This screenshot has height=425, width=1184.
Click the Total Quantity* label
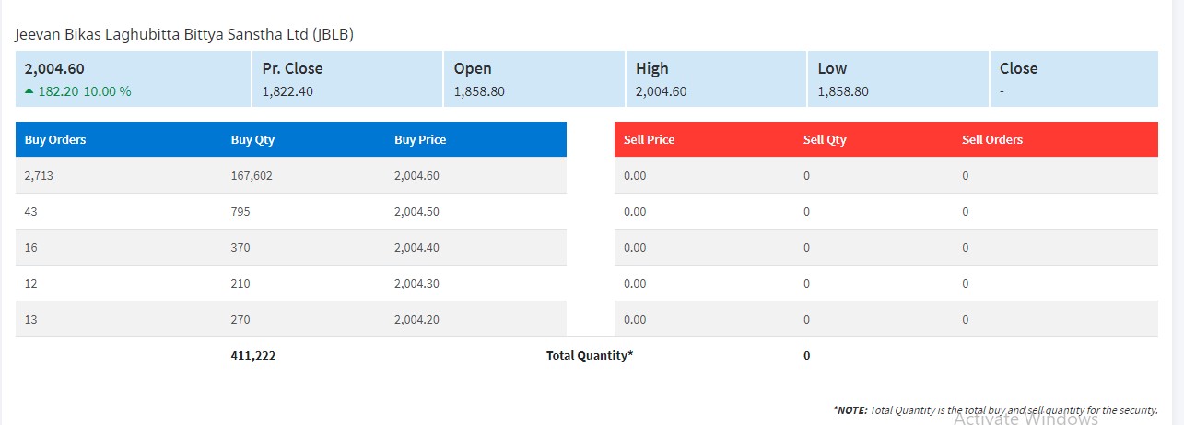(x=590, y=355)
